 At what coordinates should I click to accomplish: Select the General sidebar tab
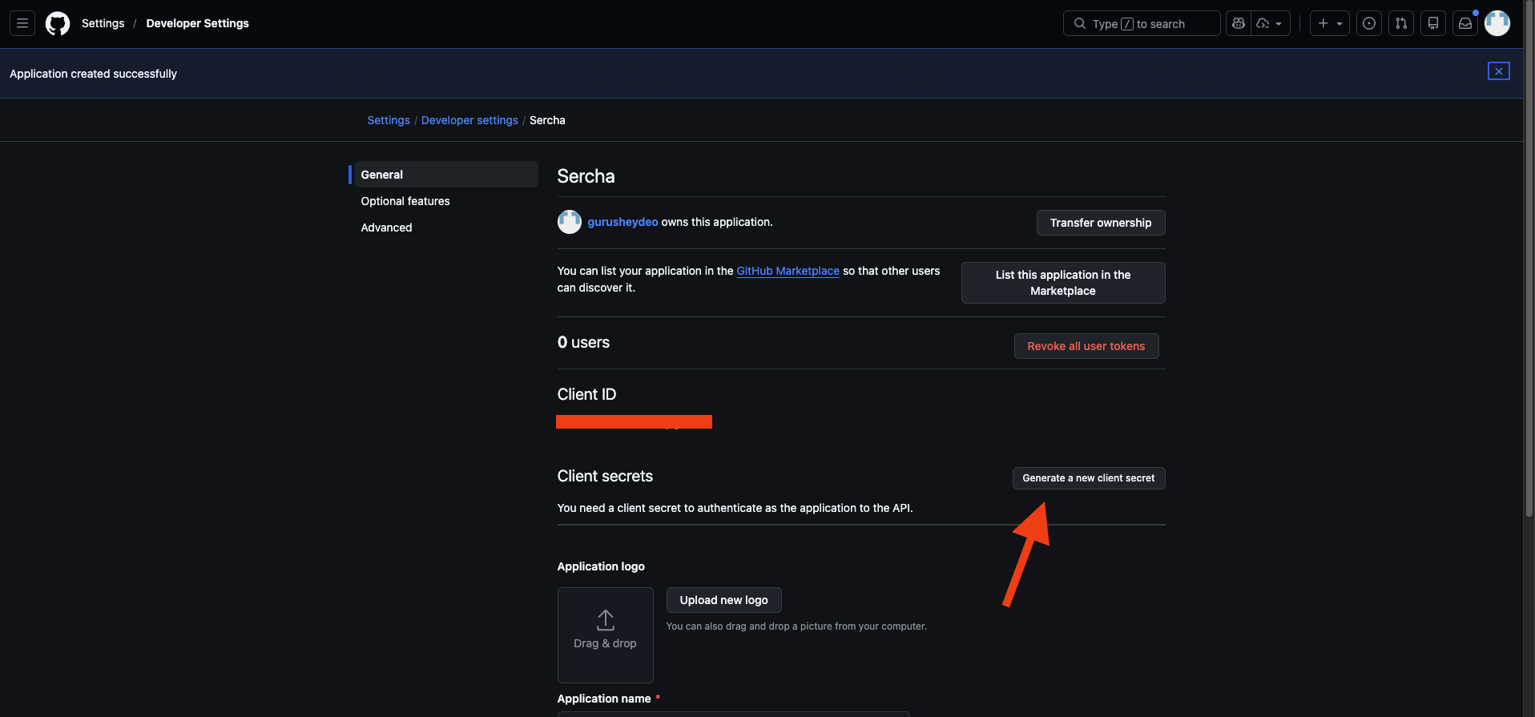[382, 175]
